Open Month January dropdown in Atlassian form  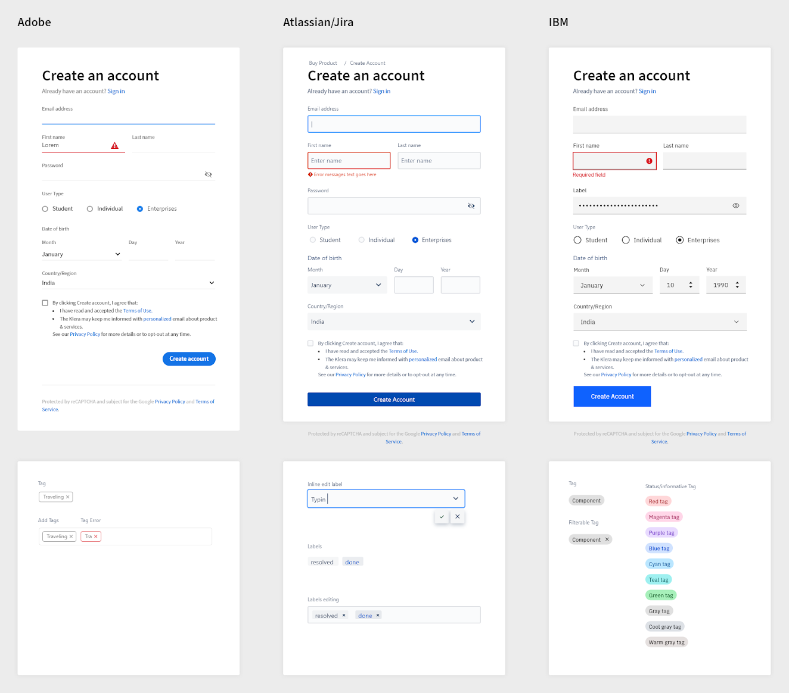tap(347, 285)
